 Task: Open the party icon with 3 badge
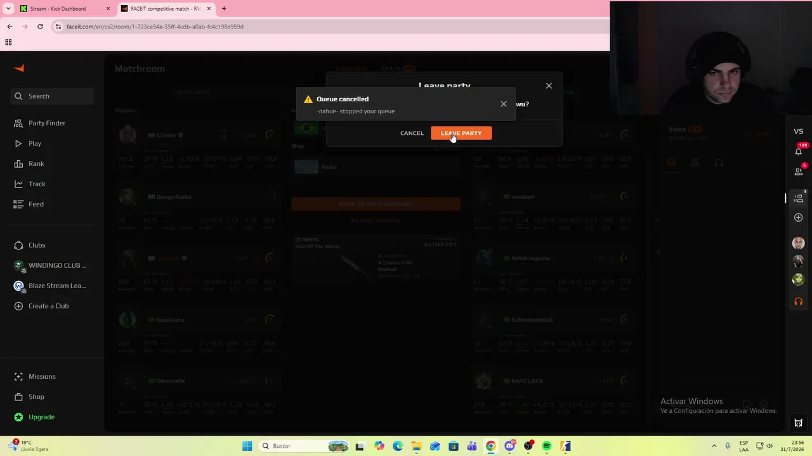tap(799, 198)
